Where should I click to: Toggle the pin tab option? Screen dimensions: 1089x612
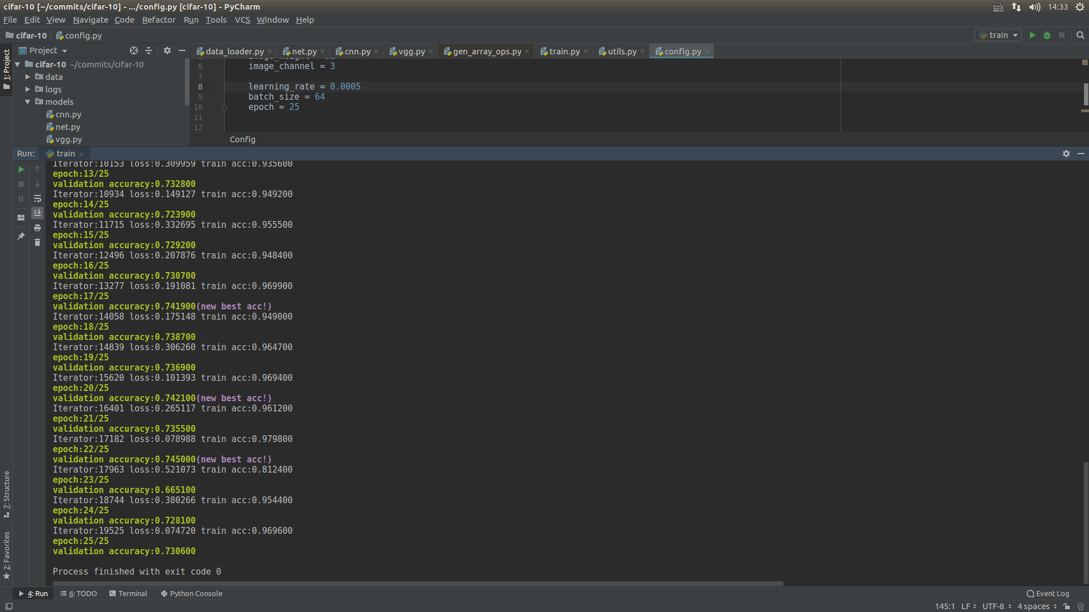pyautogui.click(x=21, y=236)
